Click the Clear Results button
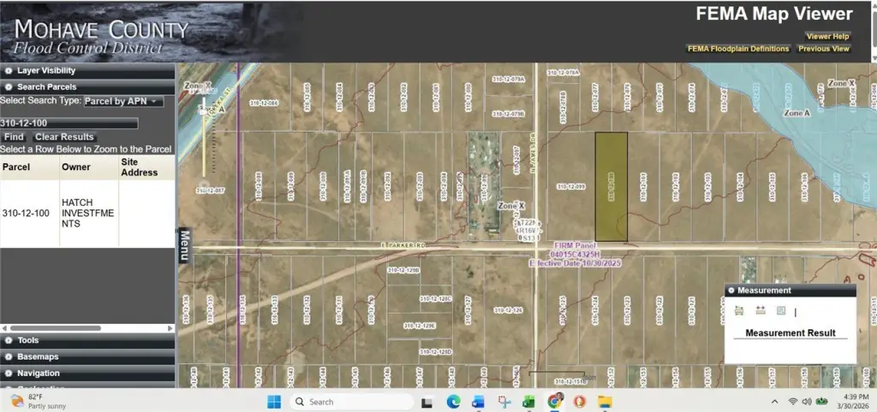Screen dimensions: 877x412 click(64, 137)
